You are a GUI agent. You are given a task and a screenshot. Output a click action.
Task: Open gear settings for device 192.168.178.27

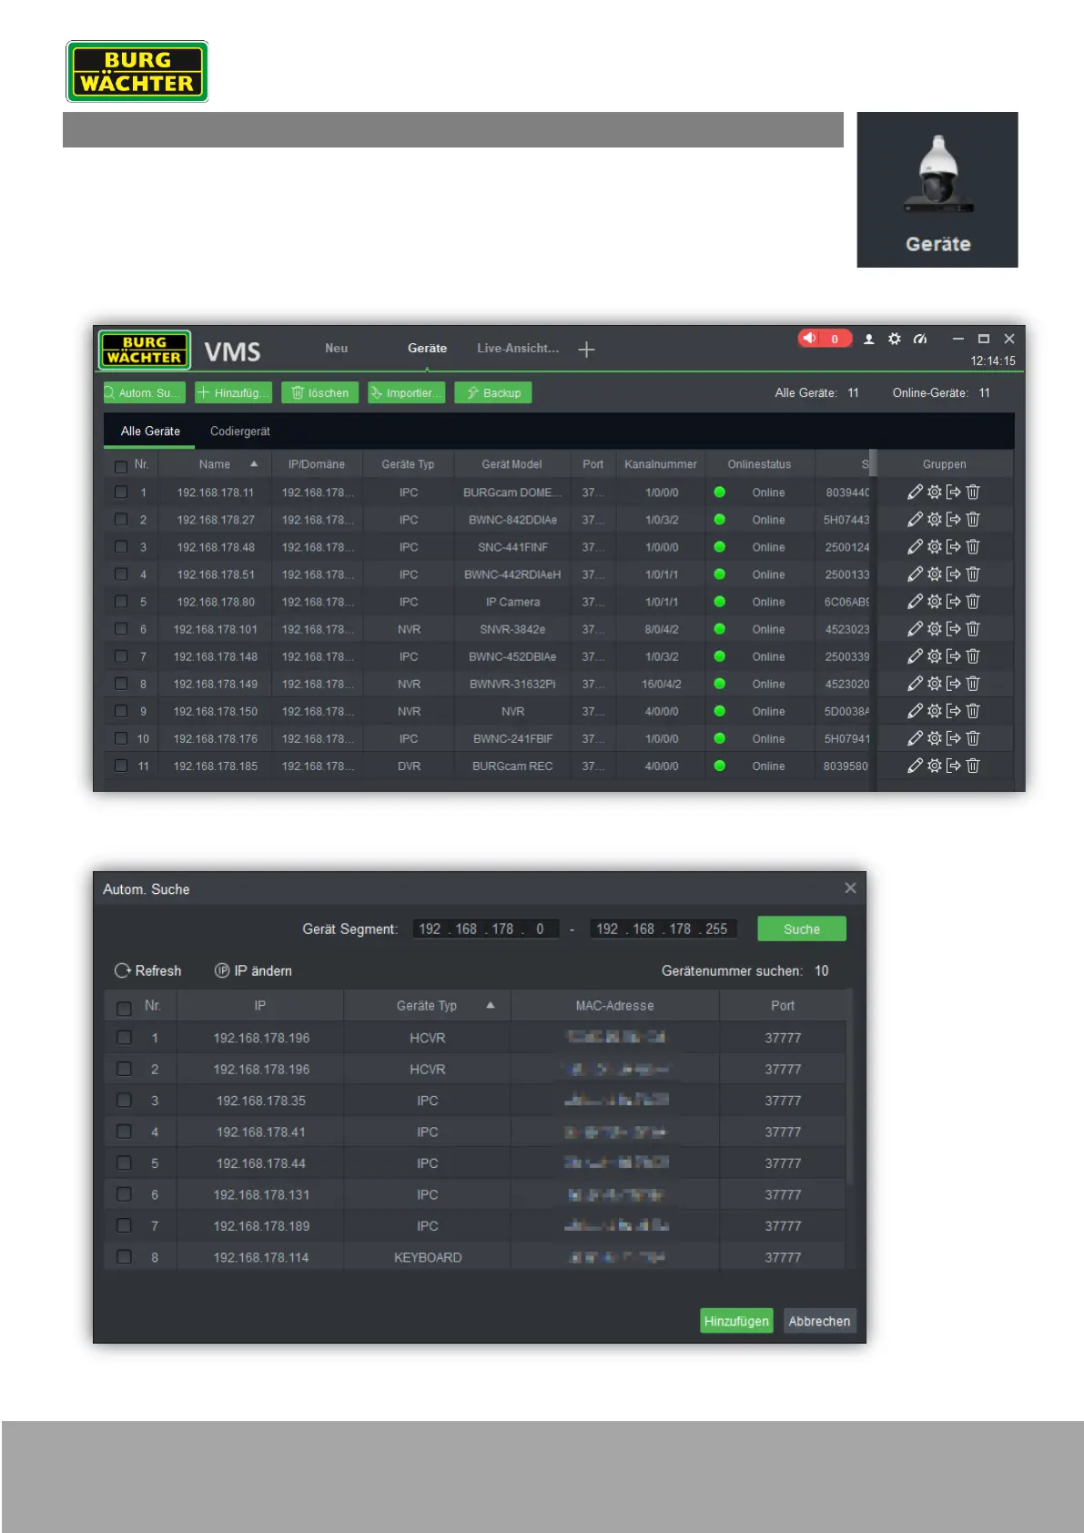935,520
